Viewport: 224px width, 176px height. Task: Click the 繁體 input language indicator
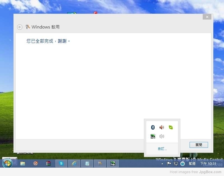click(x=192, y=164)
